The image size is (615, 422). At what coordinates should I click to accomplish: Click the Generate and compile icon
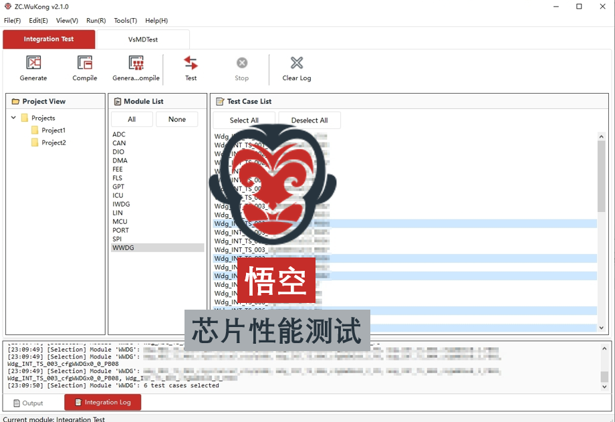tap(136, 63)
